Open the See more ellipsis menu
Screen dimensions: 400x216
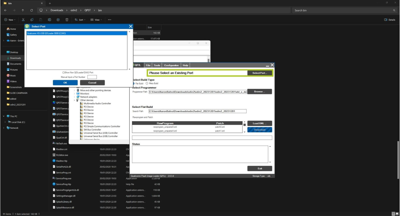pyautogui.click(x=109, y=20)
